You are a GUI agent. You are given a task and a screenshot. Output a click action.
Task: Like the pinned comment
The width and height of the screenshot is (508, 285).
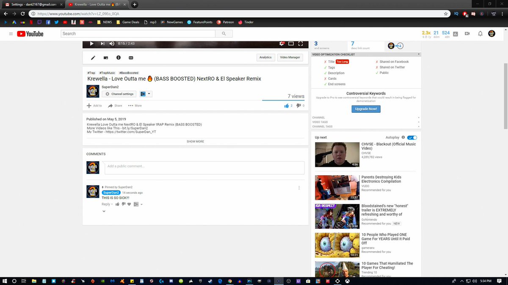117,204
